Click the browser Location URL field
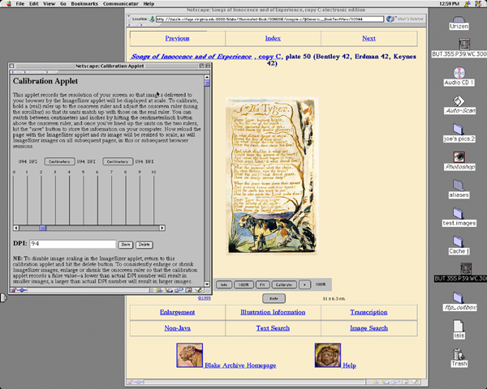The image size is (487, 389). tap(269, 19)
